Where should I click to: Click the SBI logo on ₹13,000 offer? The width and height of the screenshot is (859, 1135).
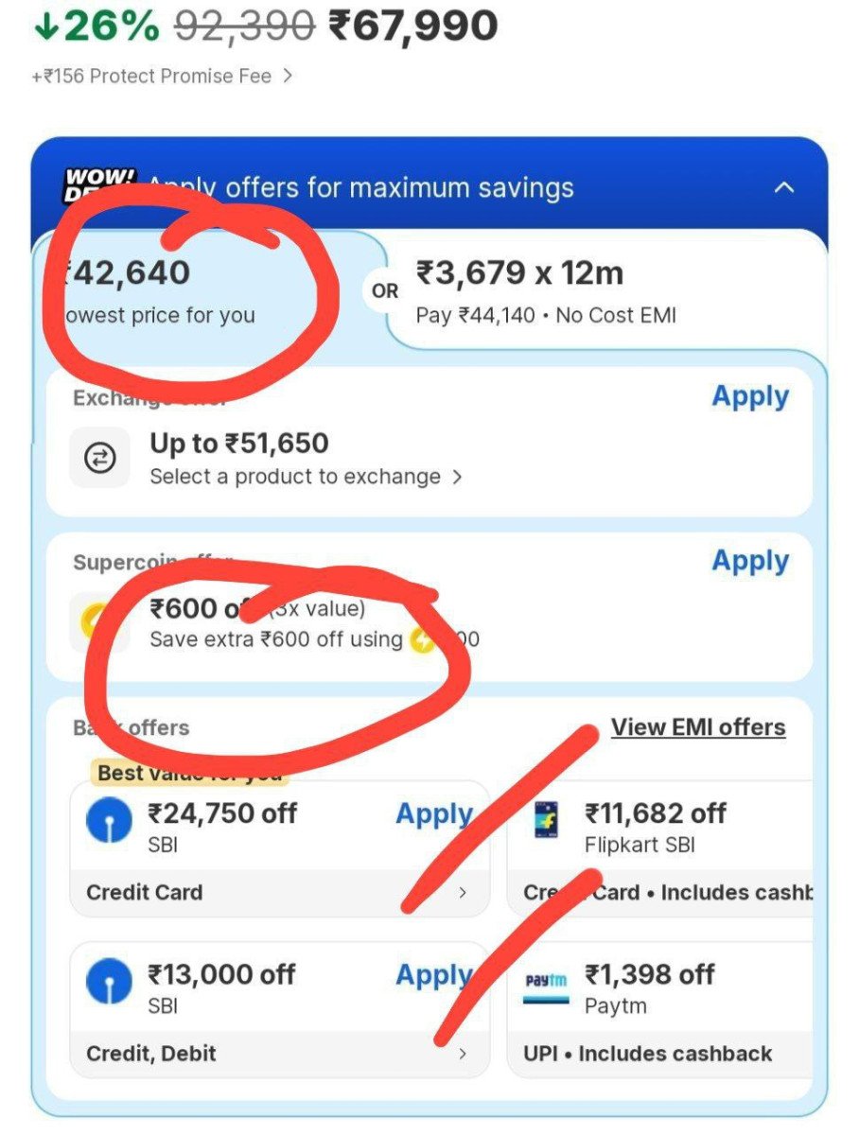(109, 983)
